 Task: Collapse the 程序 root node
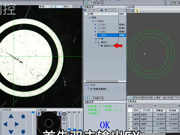click(x=90, y=18)
